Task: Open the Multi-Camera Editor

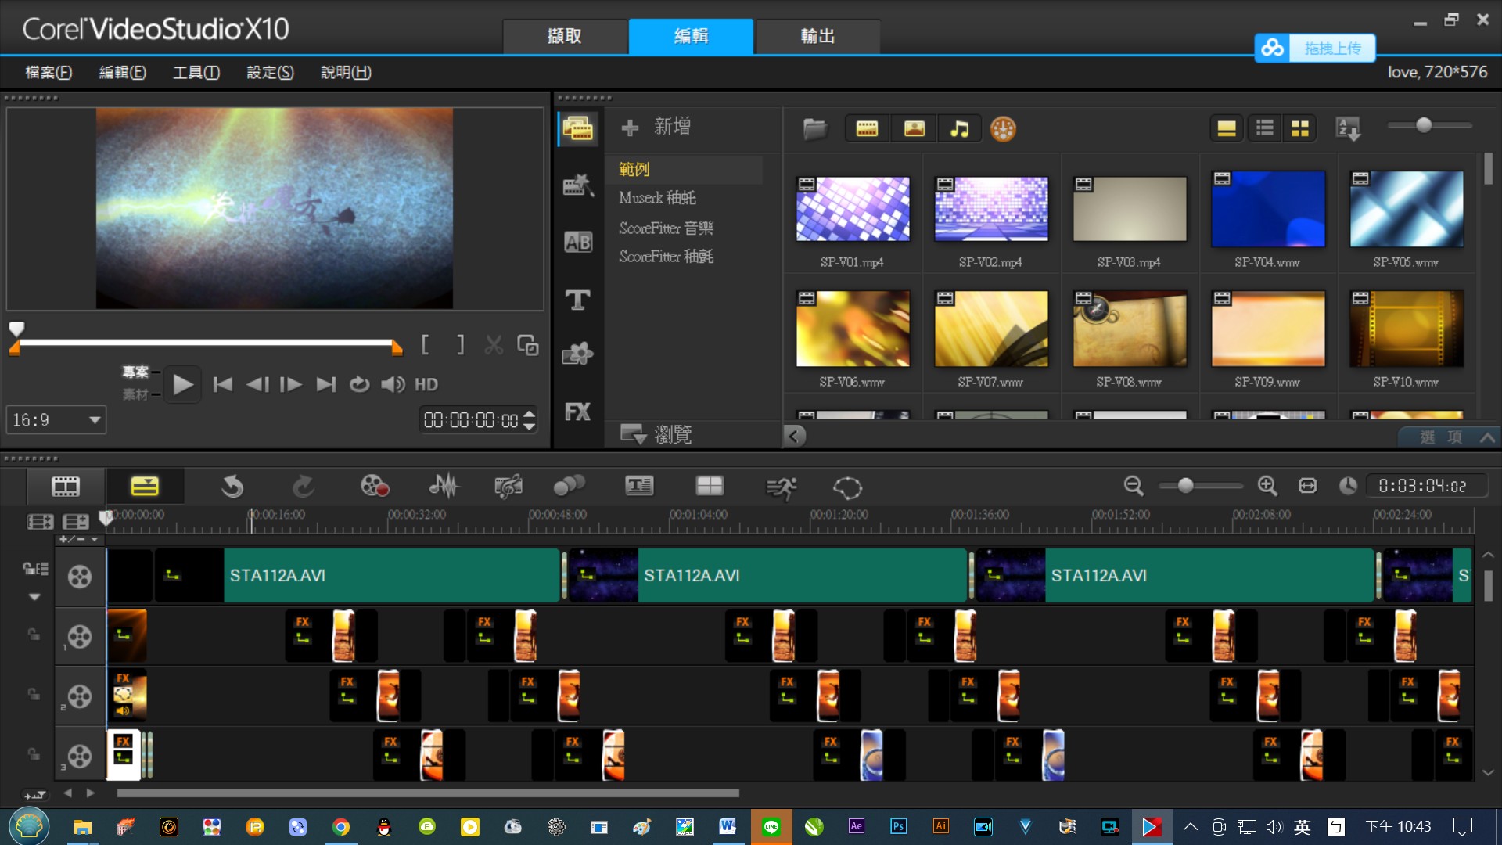Action: (x=710, y=487)
